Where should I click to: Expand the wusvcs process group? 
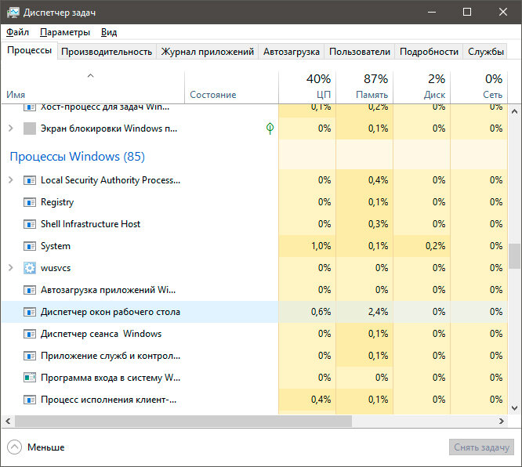(11, 268)
